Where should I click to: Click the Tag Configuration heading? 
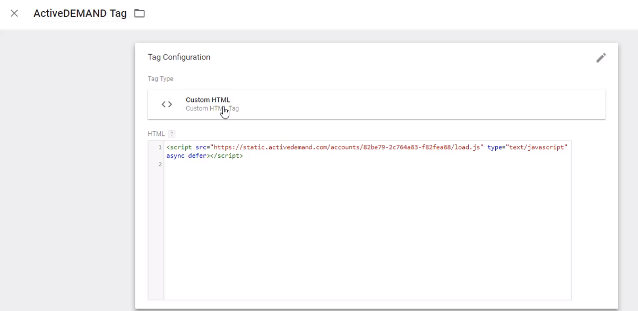pyautogui.click(x=179, y=57)
